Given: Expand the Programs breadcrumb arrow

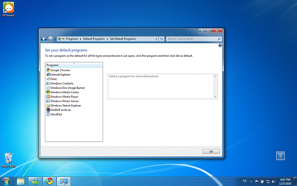Looking at the screenshot, I should point(81,39).
